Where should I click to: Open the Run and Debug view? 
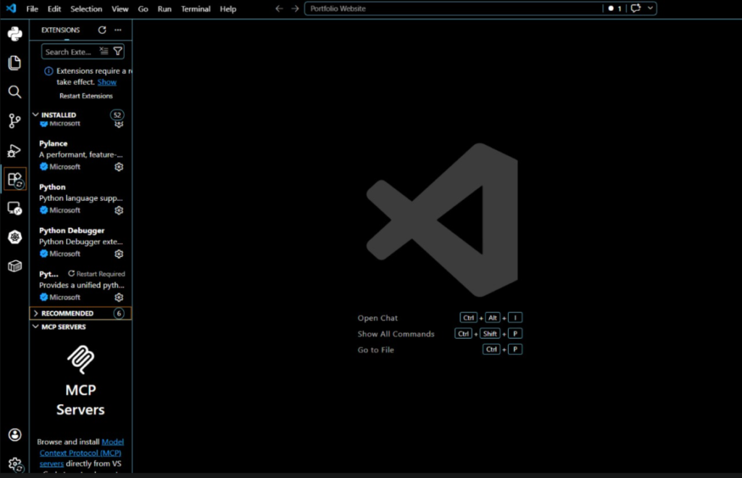pos(14,150)
